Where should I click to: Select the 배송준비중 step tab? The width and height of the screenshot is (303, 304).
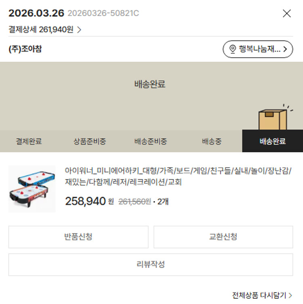coord(150,141)
